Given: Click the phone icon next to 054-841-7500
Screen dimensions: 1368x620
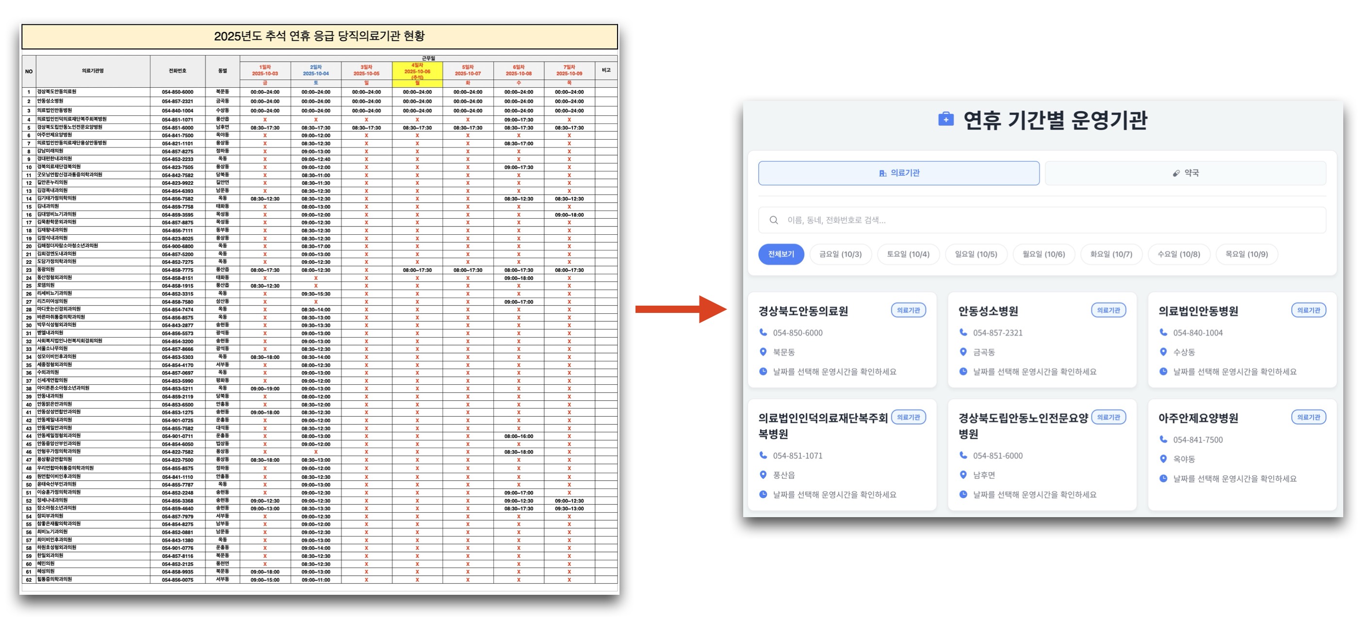Looking at the screenshot, I should pos(1163,439).
